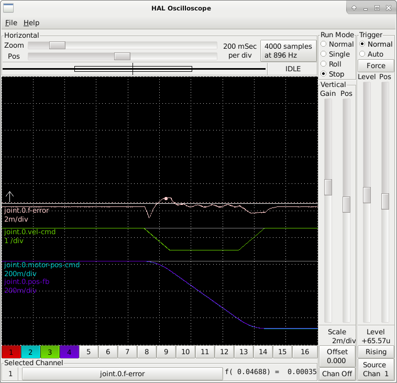Select channel 15 button
Screen dimensions: 397x383
click(282, 352)
